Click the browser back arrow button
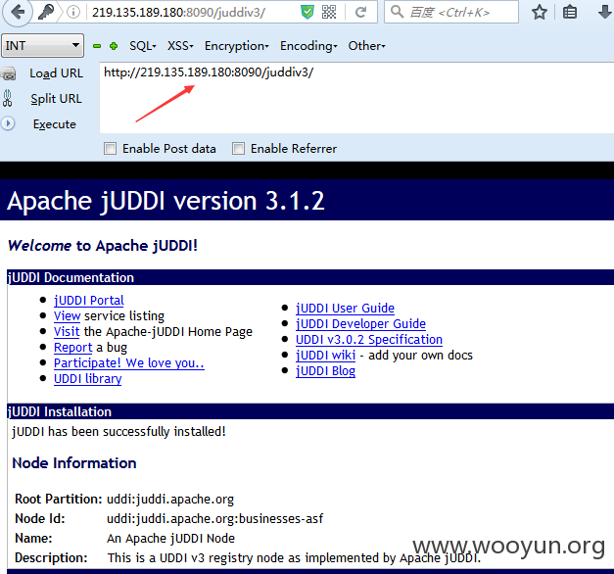614x574 pixels. [x=17, y=12]
